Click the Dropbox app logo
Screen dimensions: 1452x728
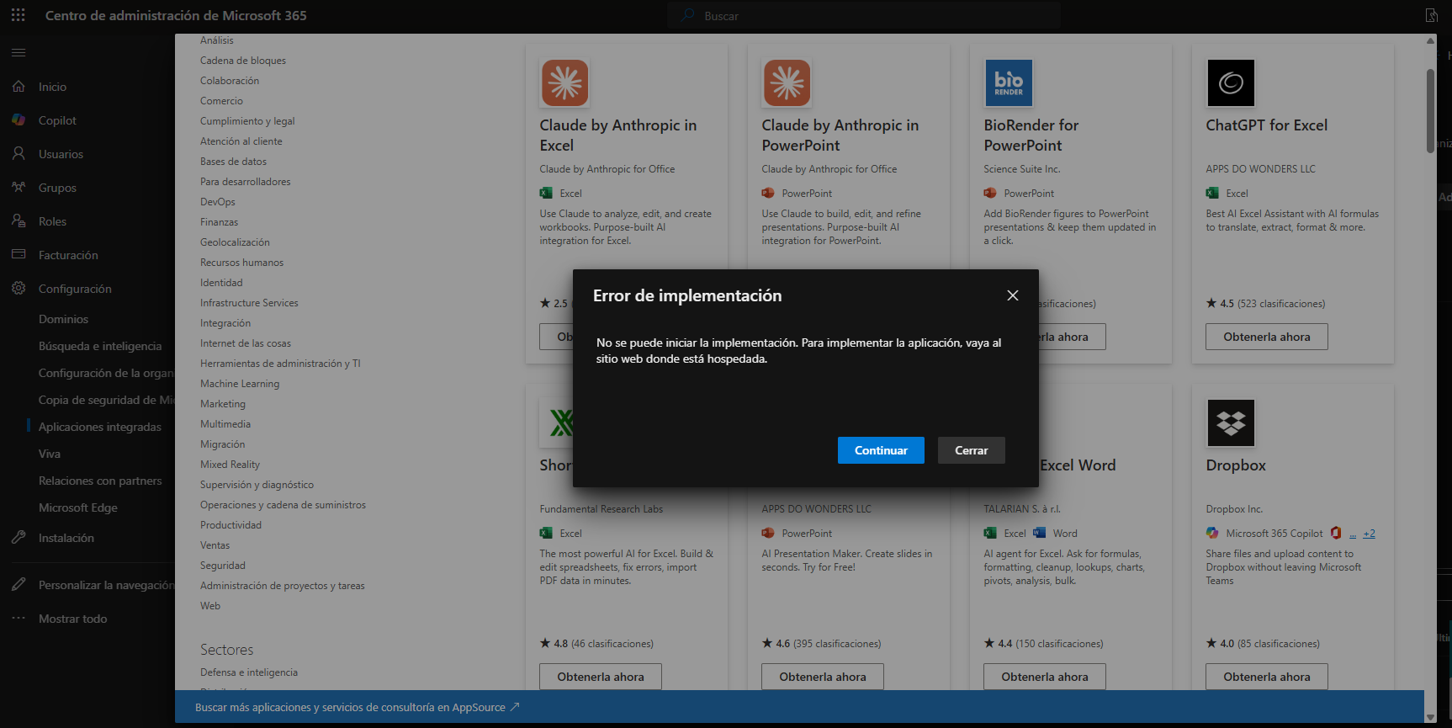pyautogui.click(x=1231, y=422)
